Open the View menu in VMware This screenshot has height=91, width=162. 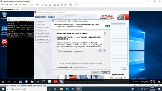click(11, 5)
